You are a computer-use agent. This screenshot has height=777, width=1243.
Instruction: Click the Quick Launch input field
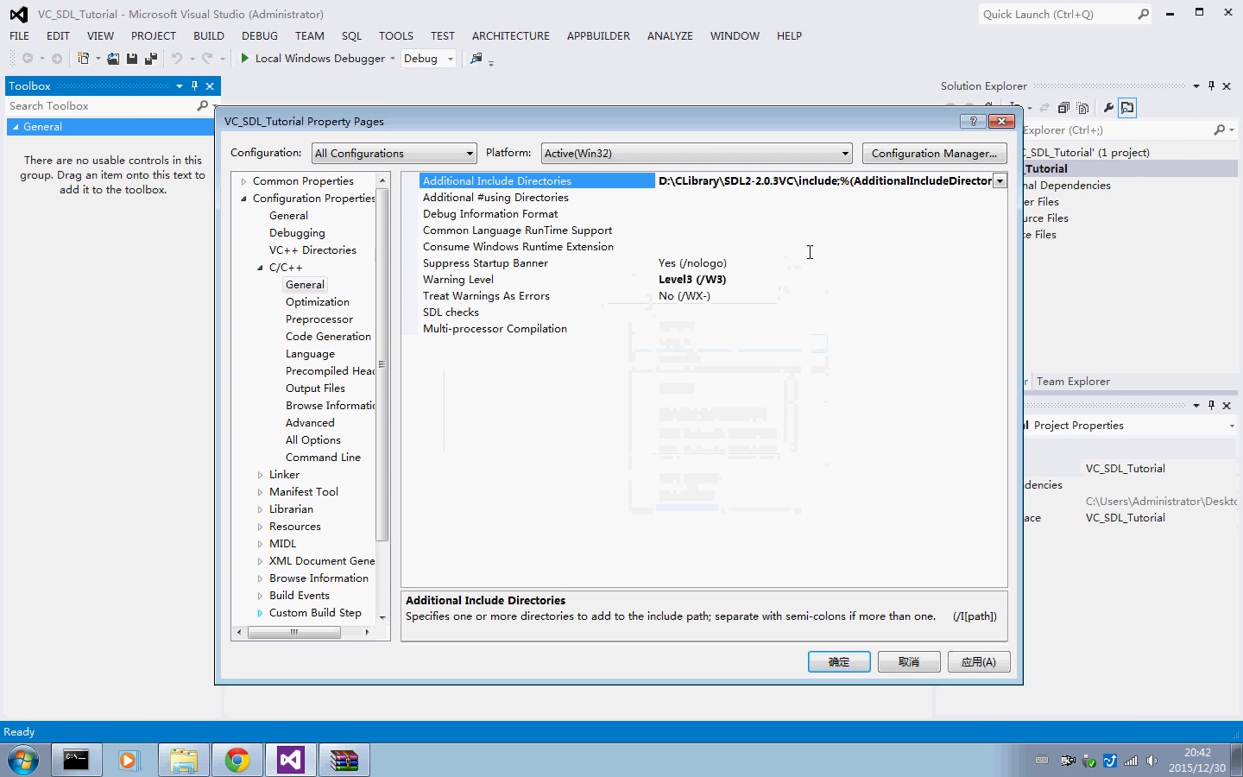(x=1057, y=14)
